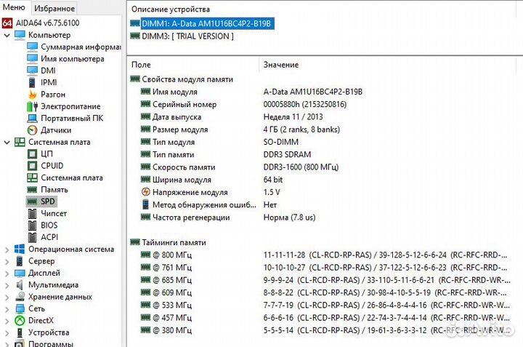Open the Сеть tree item
This screenshot has width=523, height=347.
point(36,308)
